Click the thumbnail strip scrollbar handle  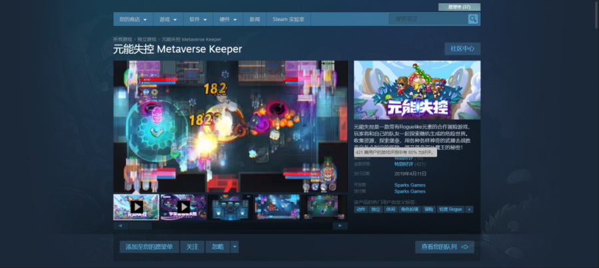[140, 226]
